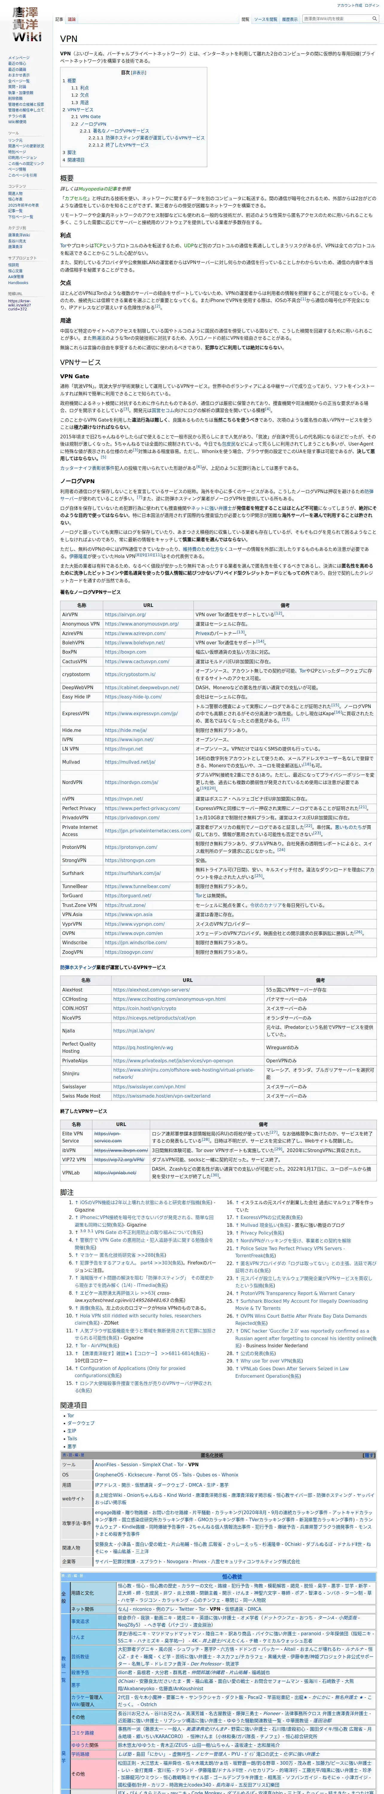This screenshot has width=384, height=1794.
Task: Click the 恒心教徒 navbox title
Action: click(x=232, y=1577)
